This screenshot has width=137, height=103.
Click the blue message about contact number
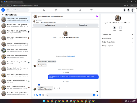(73, 77)
